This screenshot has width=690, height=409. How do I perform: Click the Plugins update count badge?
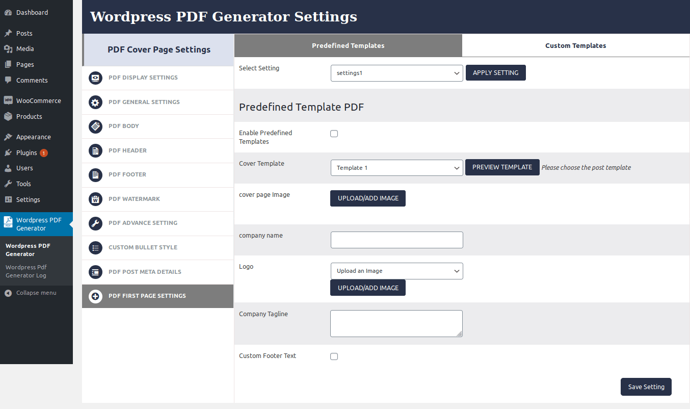[x=44, y=153]
